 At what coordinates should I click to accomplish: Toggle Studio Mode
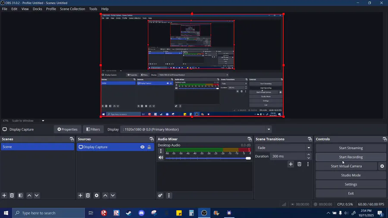(x=350, y=175)
